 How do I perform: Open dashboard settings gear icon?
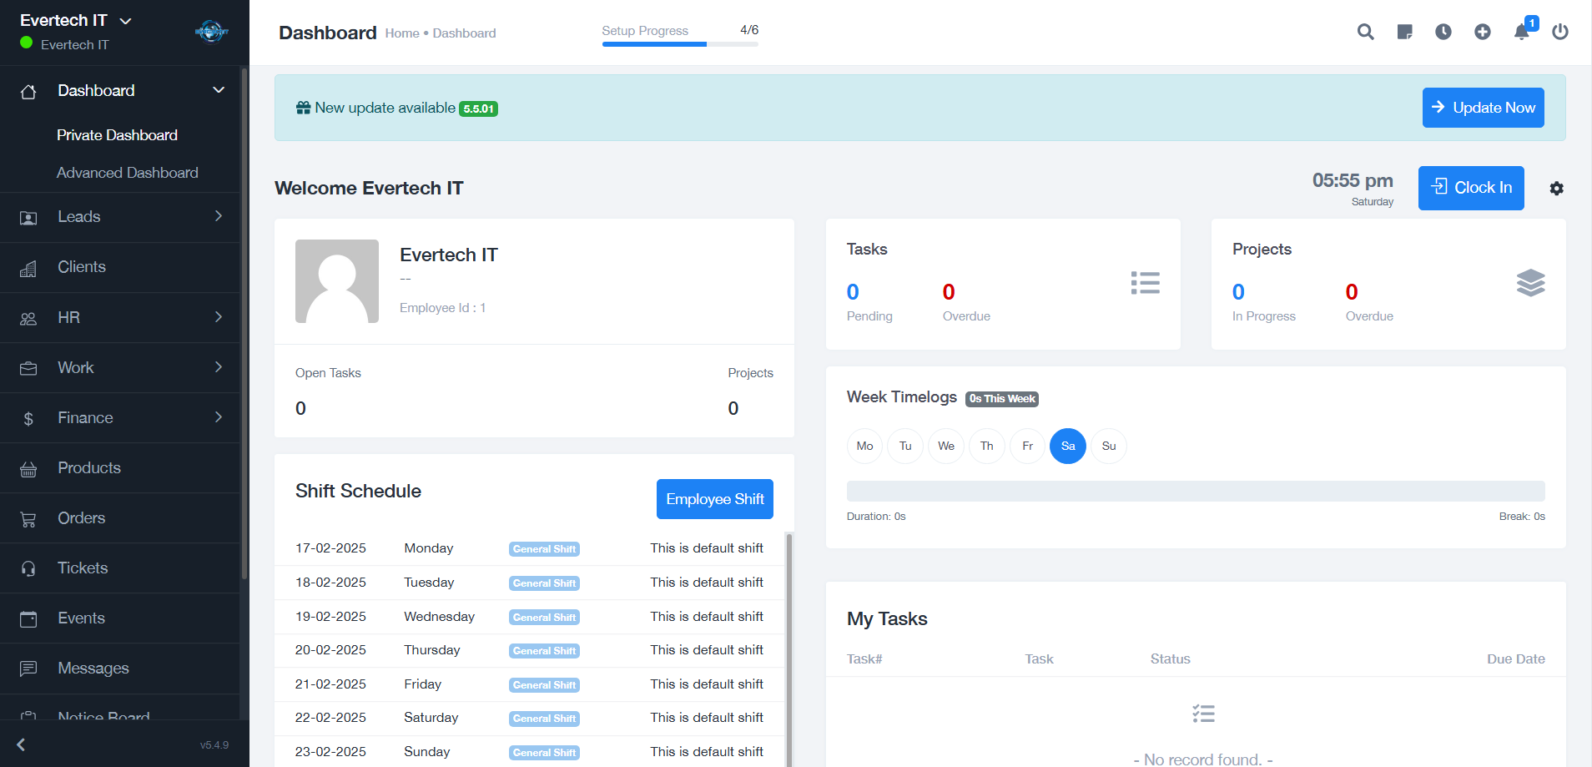(x=1556, y=189)
